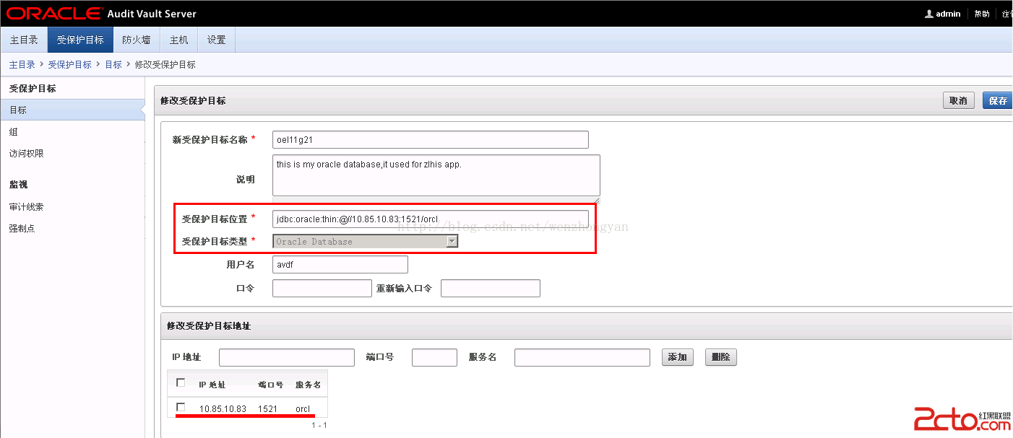
Task: Click the 用户名 input field
Action: 340,265
